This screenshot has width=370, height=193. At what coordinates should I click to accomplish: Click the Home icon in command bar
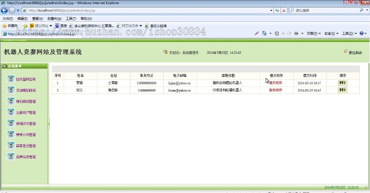pyautogui.click(x=264, y=33)
